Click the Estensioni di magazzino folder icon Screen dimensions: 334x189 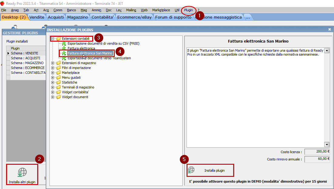click(58, 63)
